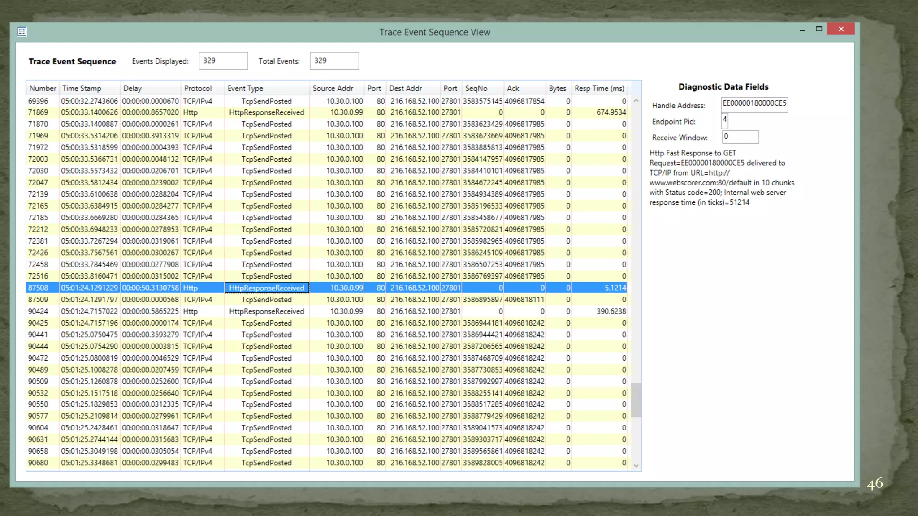Viewport: 918px width, 516px height.
Task: Select event row 72516 in the grid
Action: [38, 276]
